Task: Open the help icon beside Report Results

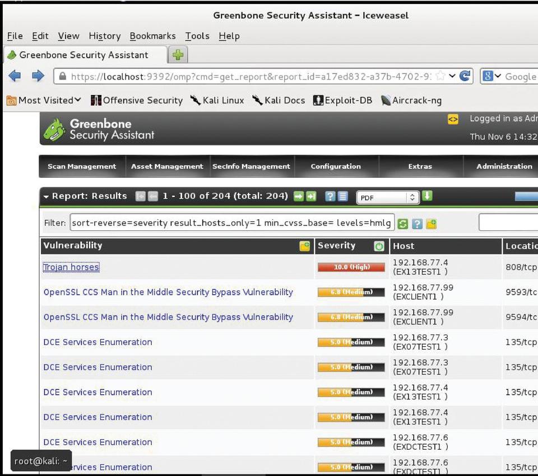Action: [330, 196]
